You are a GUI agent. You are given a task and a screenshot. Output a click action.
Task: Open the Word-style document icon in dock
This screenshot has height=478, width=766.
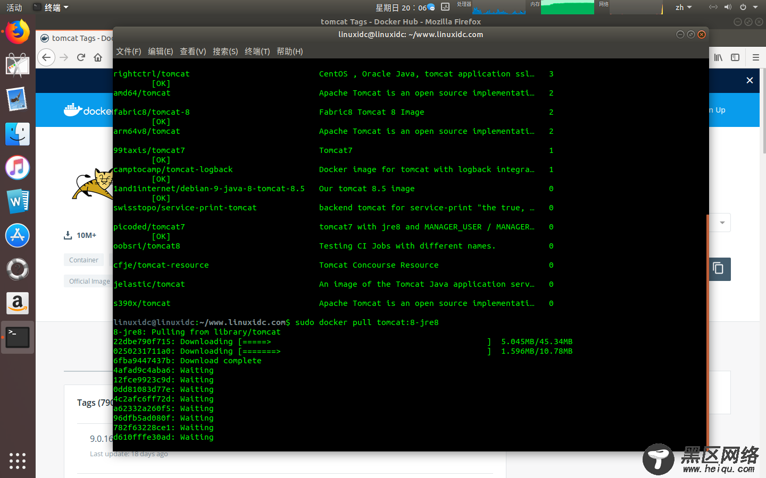(18, 201)
